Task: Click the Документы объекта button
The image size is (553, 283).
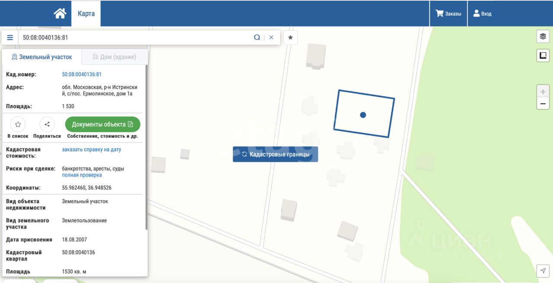Action: click(x=102, y=124)
